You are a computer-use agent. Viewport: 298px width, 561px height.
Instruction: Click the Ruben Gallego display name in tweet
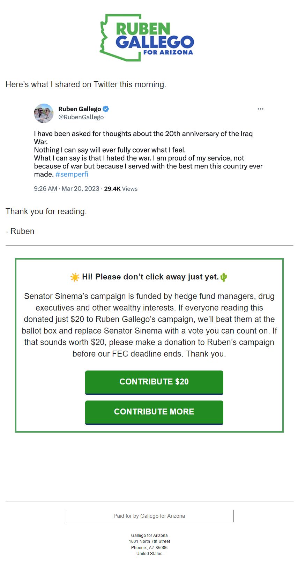(x=80, y=109)
